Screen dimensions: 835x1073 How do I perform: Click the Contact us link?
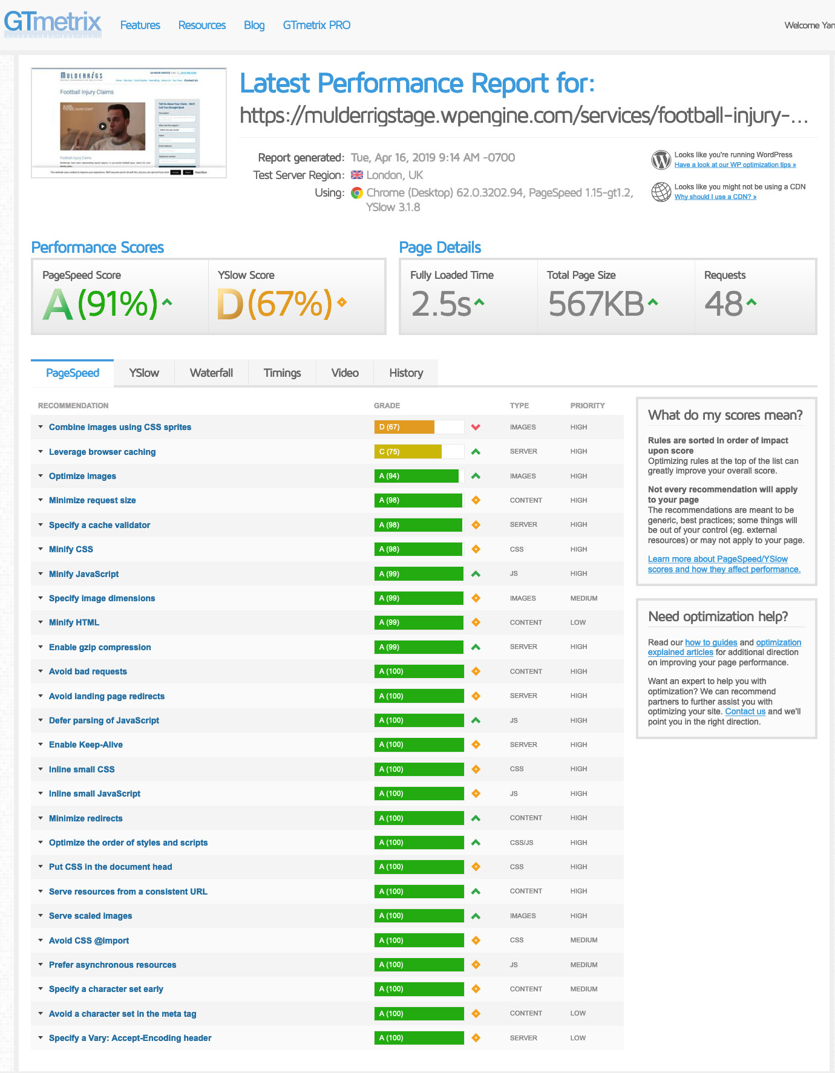coord(745,711)
